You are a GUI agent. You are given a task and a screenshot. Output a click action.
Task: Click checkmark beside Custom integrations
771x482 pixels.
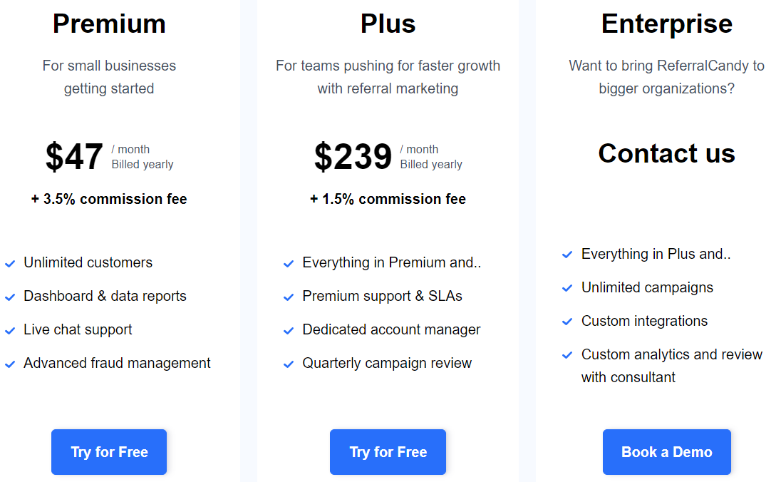567,322
